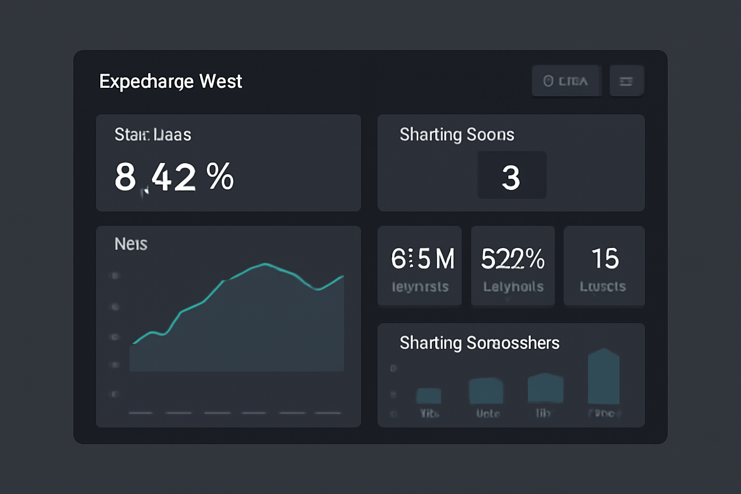Select the Sharting Soons counter showing 3
The height and width of the screenshot is (494, 741).
pos(511,175)
